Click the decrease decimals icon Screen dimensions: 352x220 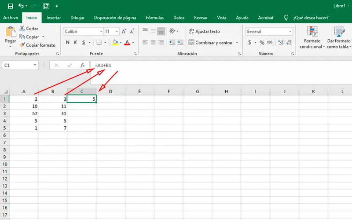(289, 42)
